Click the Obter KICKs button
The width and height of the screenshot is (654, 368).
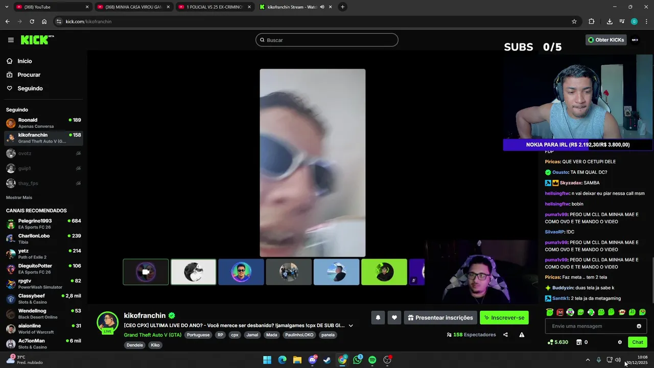606,40
